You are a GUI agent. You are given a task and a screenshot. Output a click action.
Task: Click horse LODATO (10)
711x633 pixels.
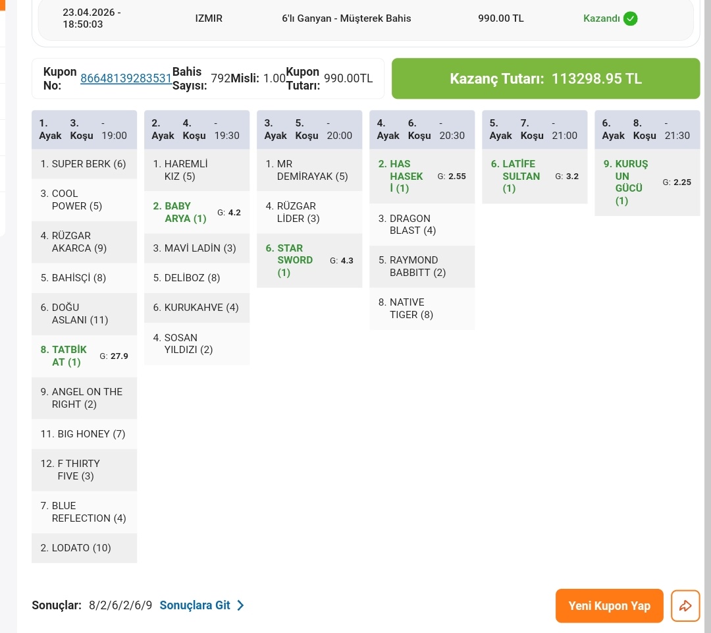click(x=84, y=547)
